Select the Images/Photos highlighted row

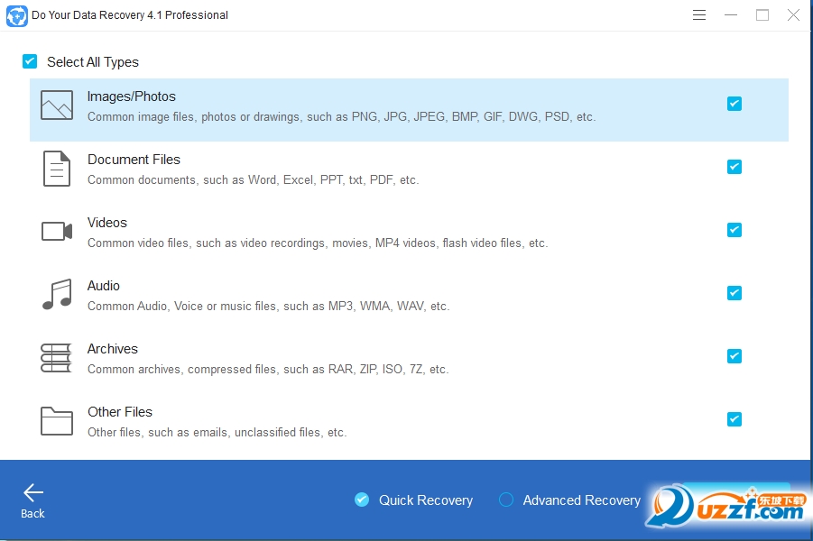361,109
